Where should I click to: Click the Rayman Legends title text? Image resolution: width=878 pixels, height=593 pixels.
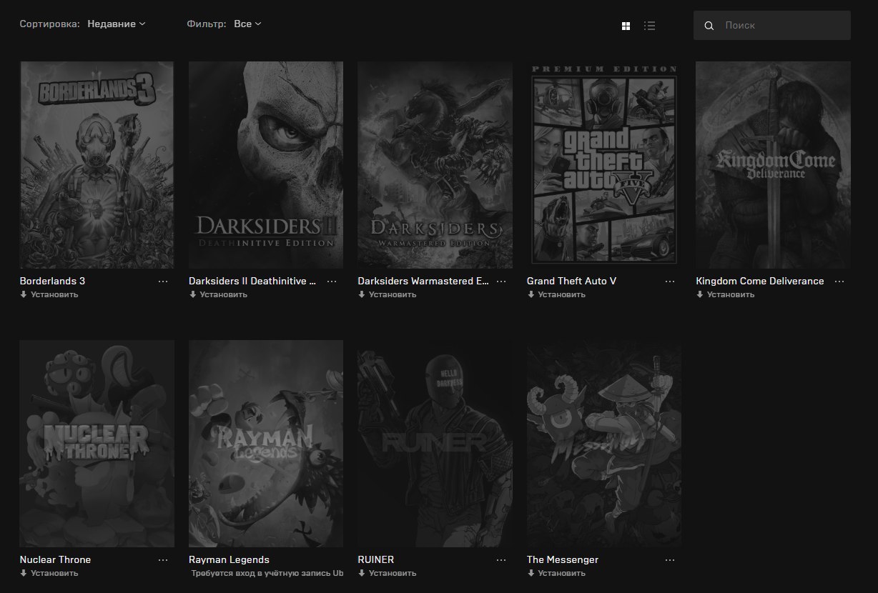point(229,559)
